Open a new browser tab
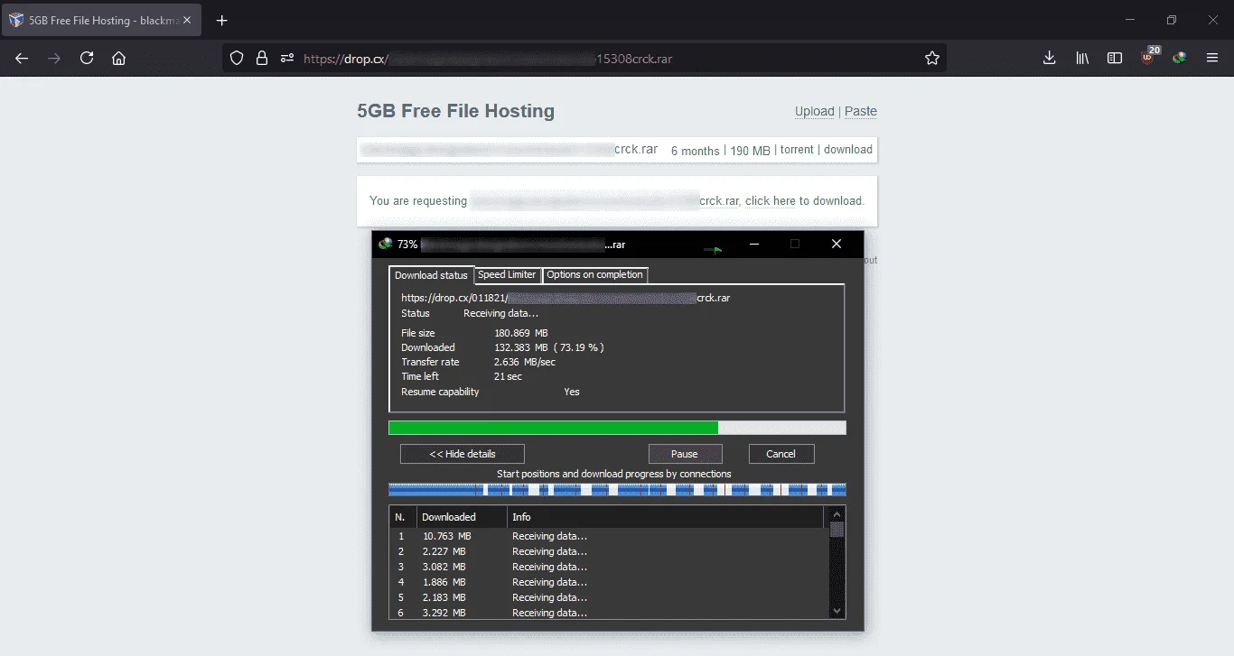 [222, 20]
